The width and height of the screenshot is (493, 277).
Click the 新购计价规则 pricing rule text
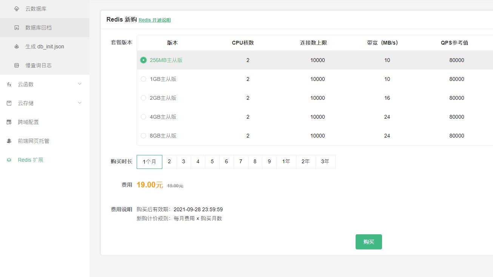coord(179,218)
